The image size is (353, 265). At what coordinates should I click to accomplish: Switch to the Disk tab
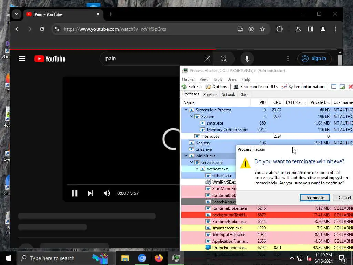pyautogui.click(x=243, y=95)
